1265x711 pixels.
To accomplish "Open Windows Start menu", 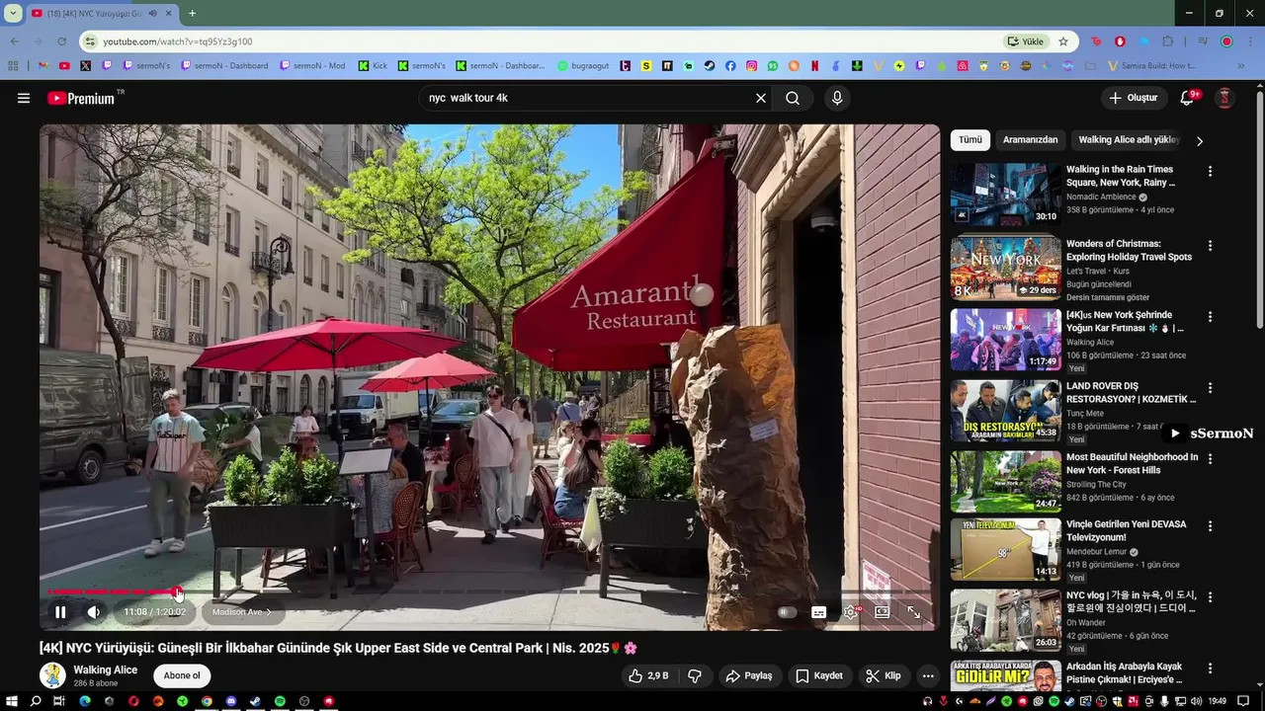I will point(11,701).
